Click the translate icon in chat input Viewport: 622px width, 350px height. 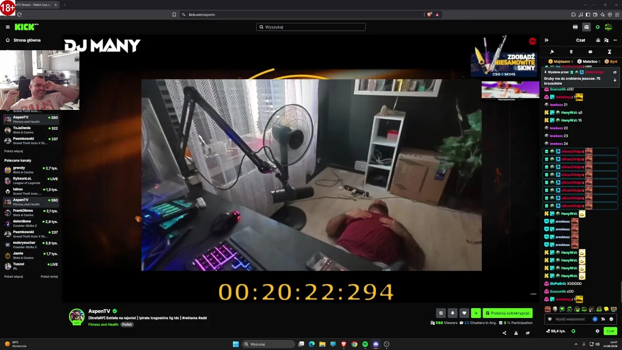pos(603,319)
